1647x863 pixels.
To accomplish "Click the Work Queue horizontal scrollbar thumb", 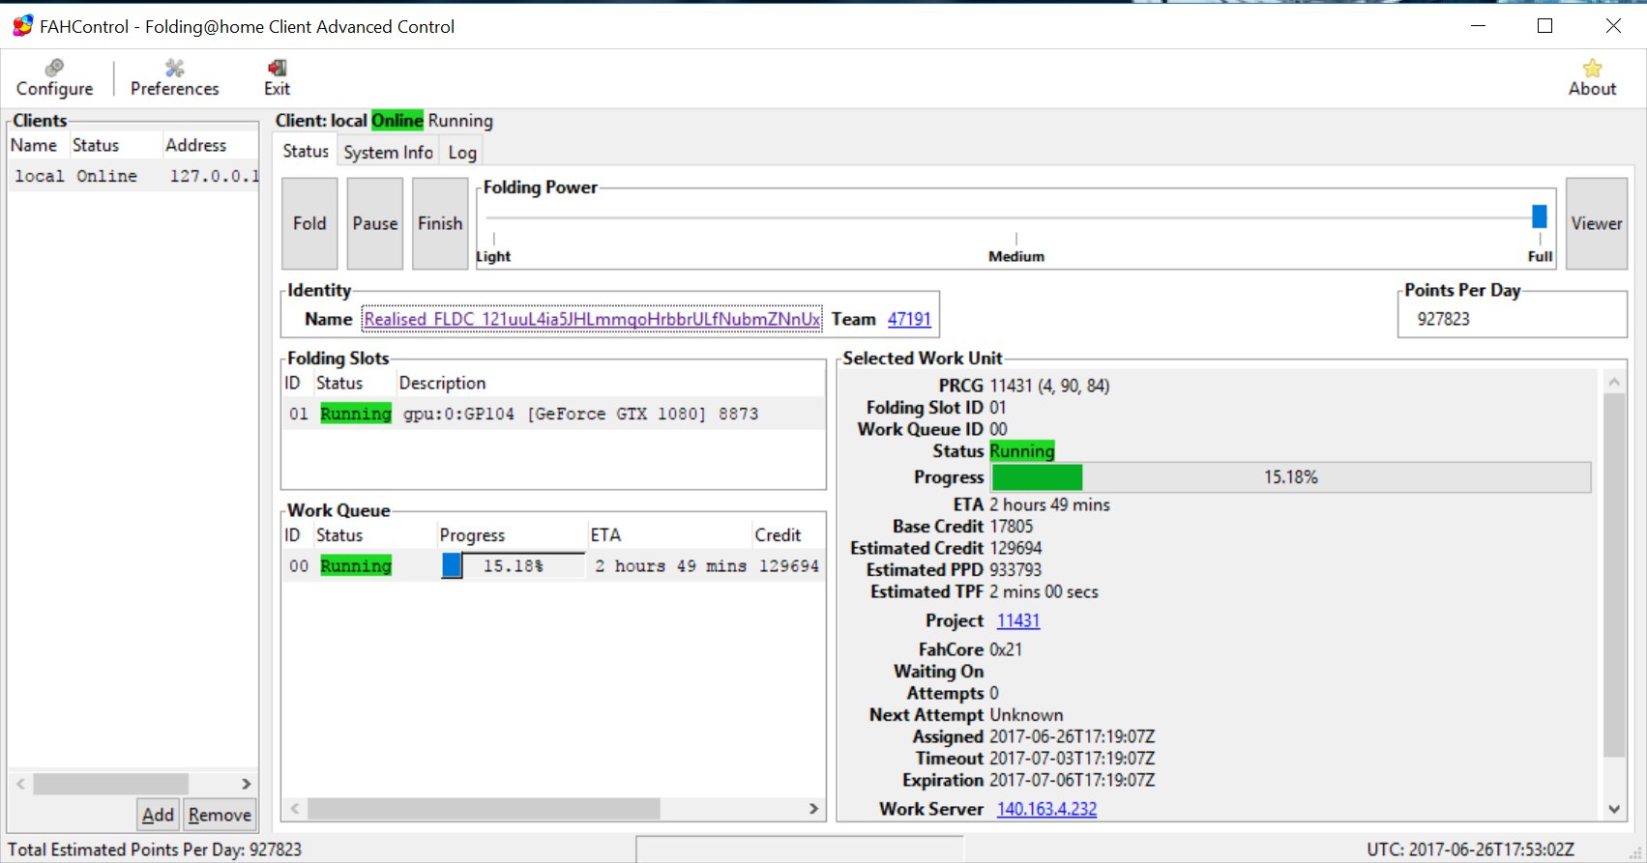I will click(484, 808).
